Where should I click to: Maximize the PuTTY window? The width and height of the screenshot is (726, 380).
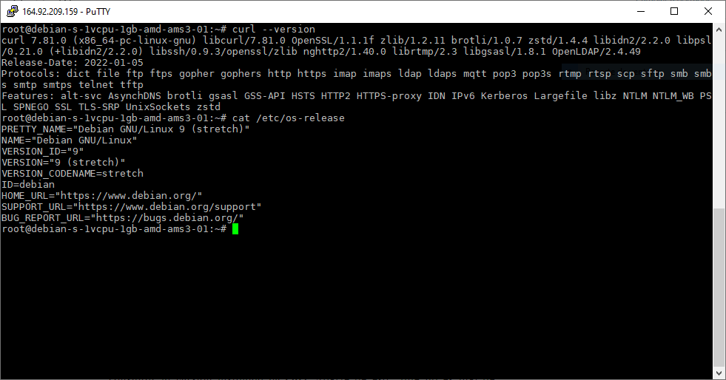pyautogui.click(x=674, y=12)
